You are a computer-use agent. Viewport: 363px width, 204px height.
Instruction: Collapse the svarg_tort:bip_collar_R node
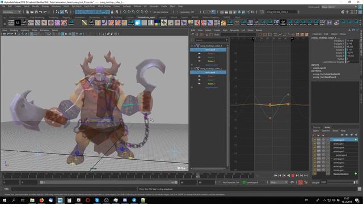pos(192,46)
